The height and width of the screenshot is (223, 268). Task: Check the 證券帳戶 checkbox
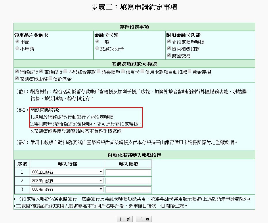click(99, 71)
